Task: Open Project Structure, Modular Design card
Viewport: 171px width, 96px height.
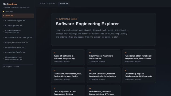Action: click(103, 75)
